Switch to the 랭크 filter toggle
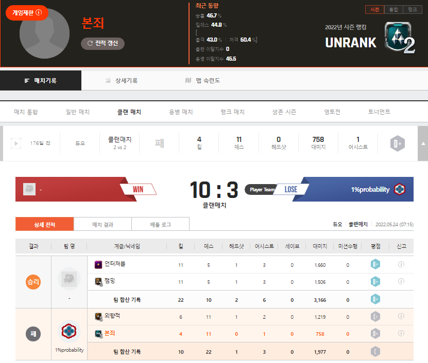The height and width of the screenshot is (363, 428). (x=412, y=10)
